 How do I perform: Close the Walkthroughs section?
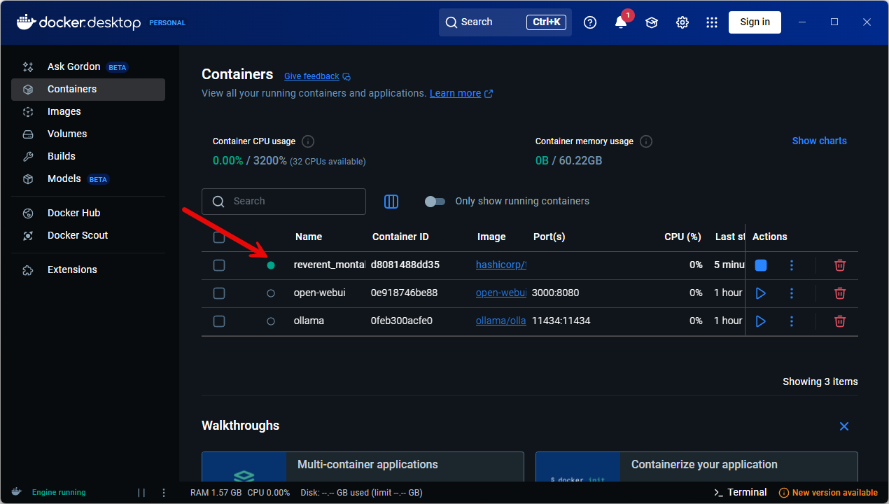844,426
